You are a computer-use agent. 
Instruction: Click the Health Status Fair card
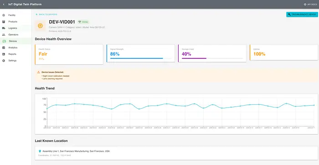[69, 55]
